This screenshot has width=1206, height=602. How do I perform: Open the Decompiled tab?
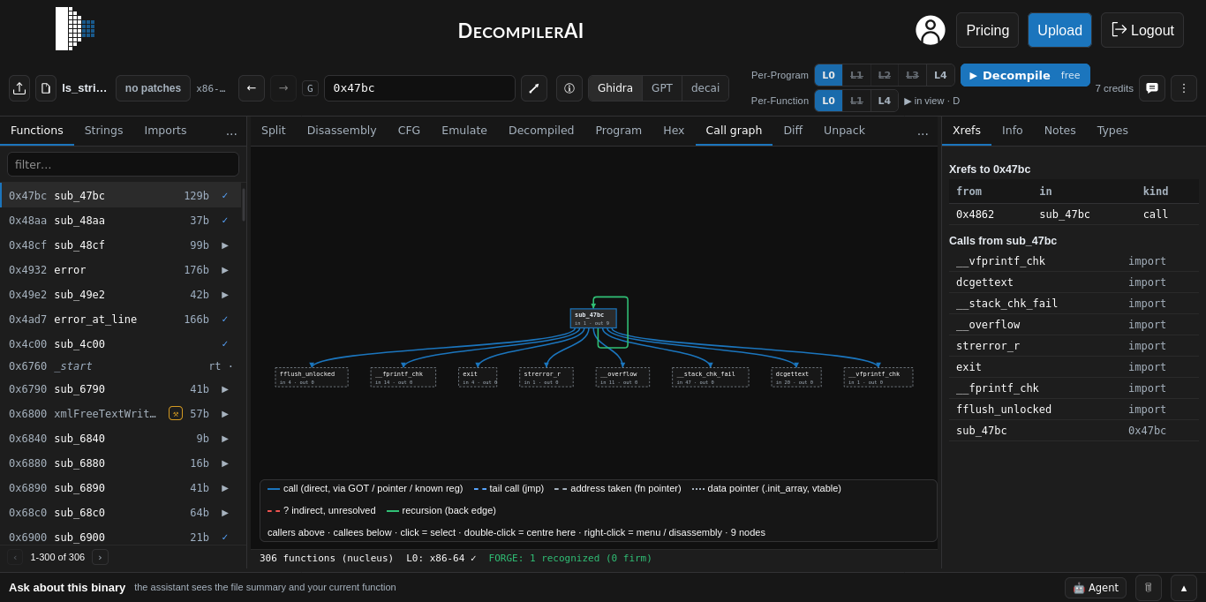[x=541, y=131]
